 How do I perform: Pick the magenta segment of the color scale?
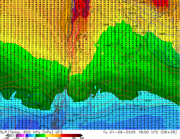(x=23, y=135)
